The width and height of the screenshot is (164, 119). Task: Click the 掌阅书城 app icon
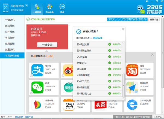[x=37, y=105]
